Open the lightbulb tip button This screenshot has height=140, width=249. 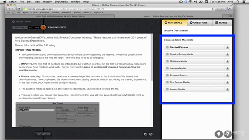tap(219, 134)
